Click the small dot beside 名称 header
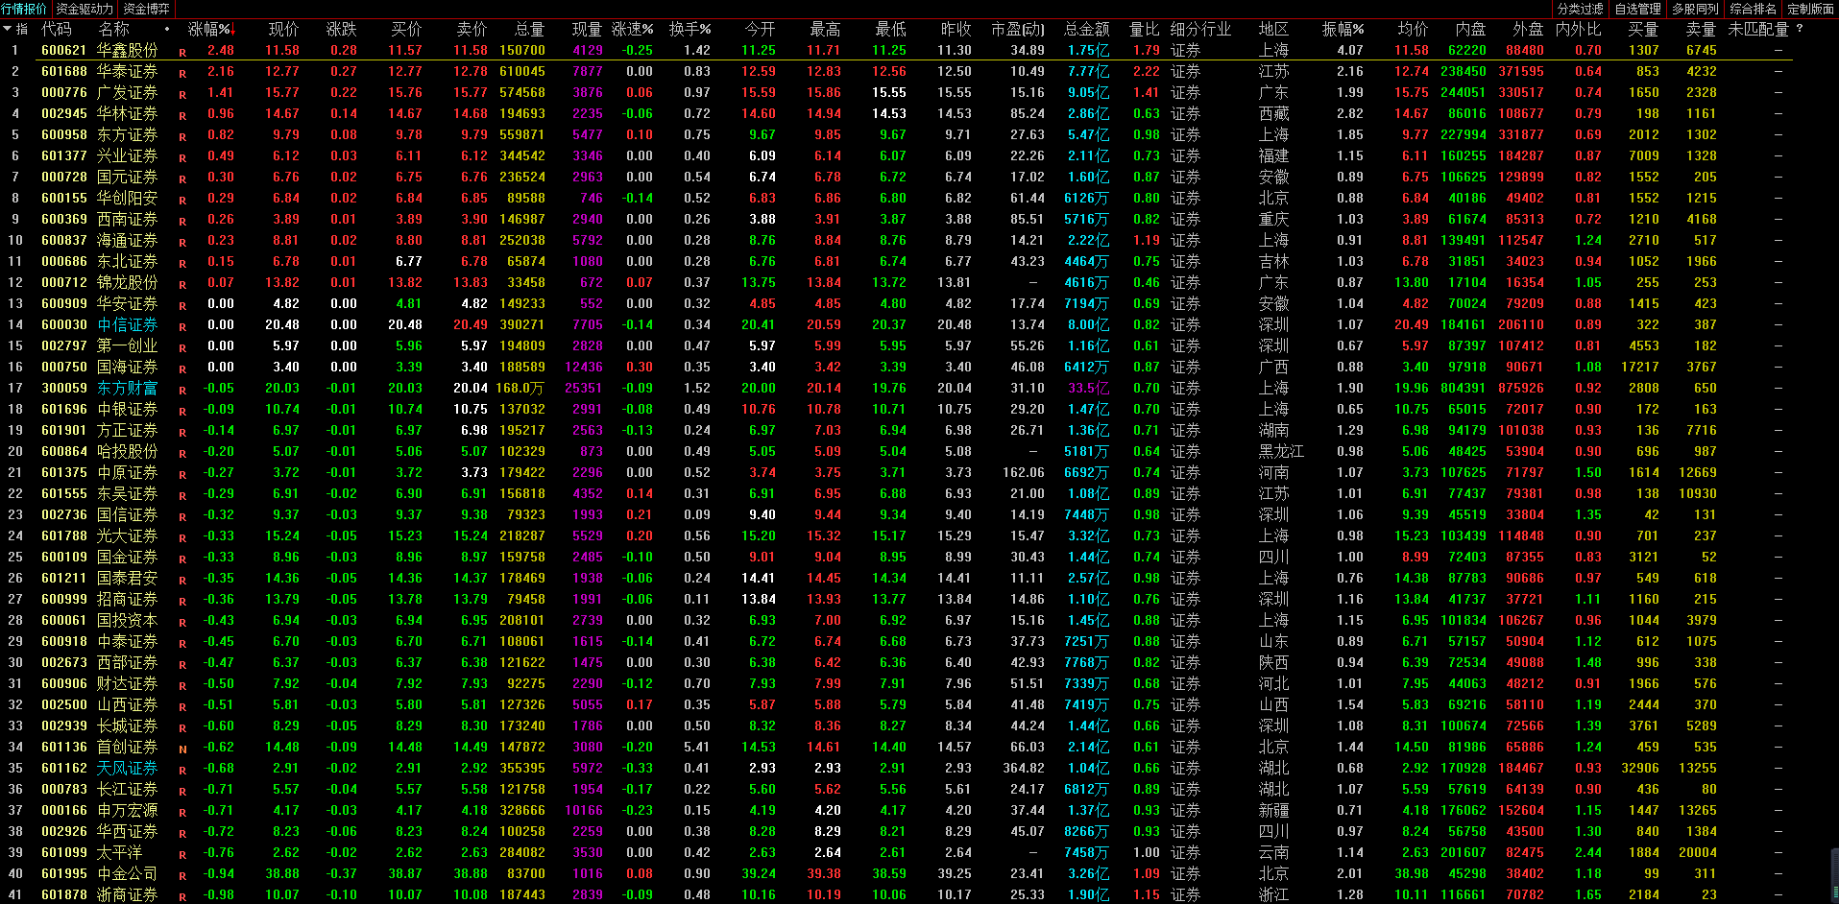 [x=167, y=29]
